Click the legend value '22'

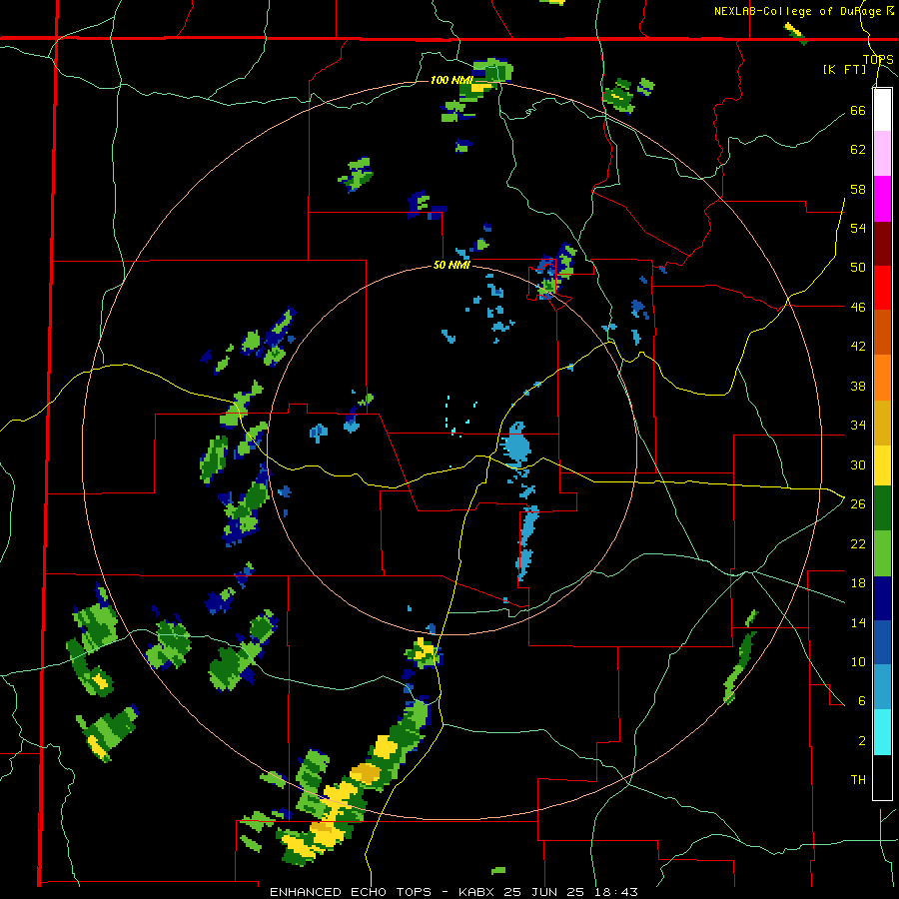click(x=858, y=544)
